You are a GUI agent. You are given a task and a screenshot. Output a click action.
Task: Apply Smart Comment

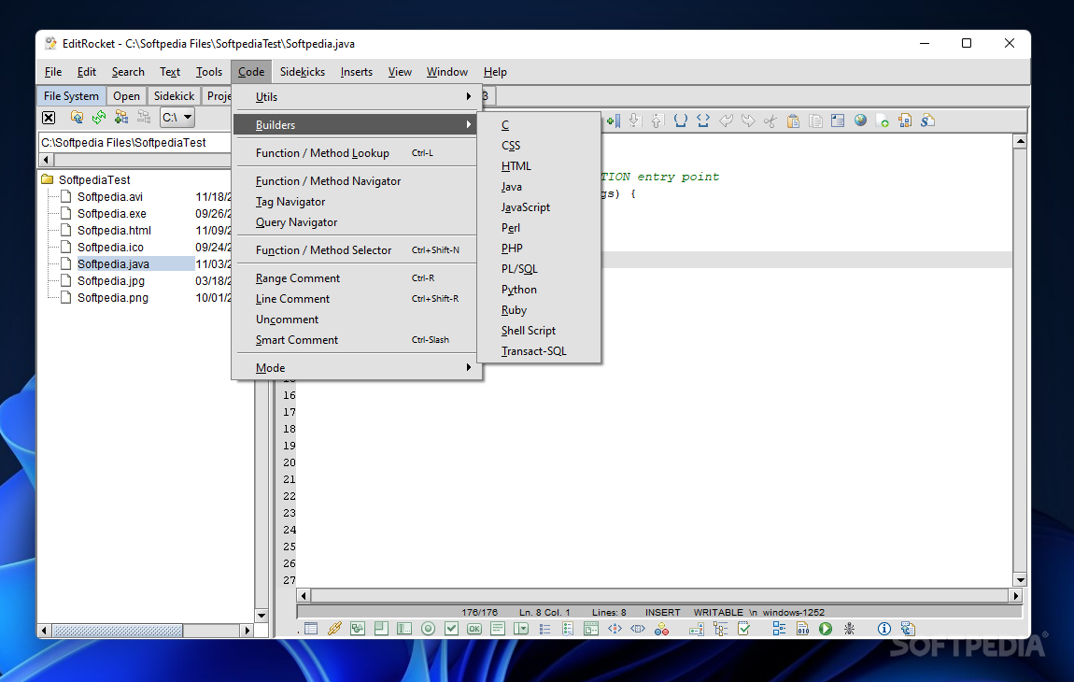(356, 340)
